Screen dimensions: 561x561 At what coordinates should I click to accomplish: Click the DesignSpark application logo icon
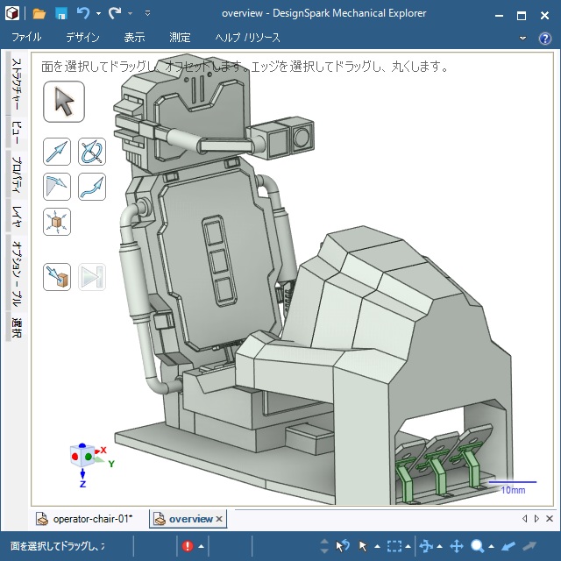[12, 14]
